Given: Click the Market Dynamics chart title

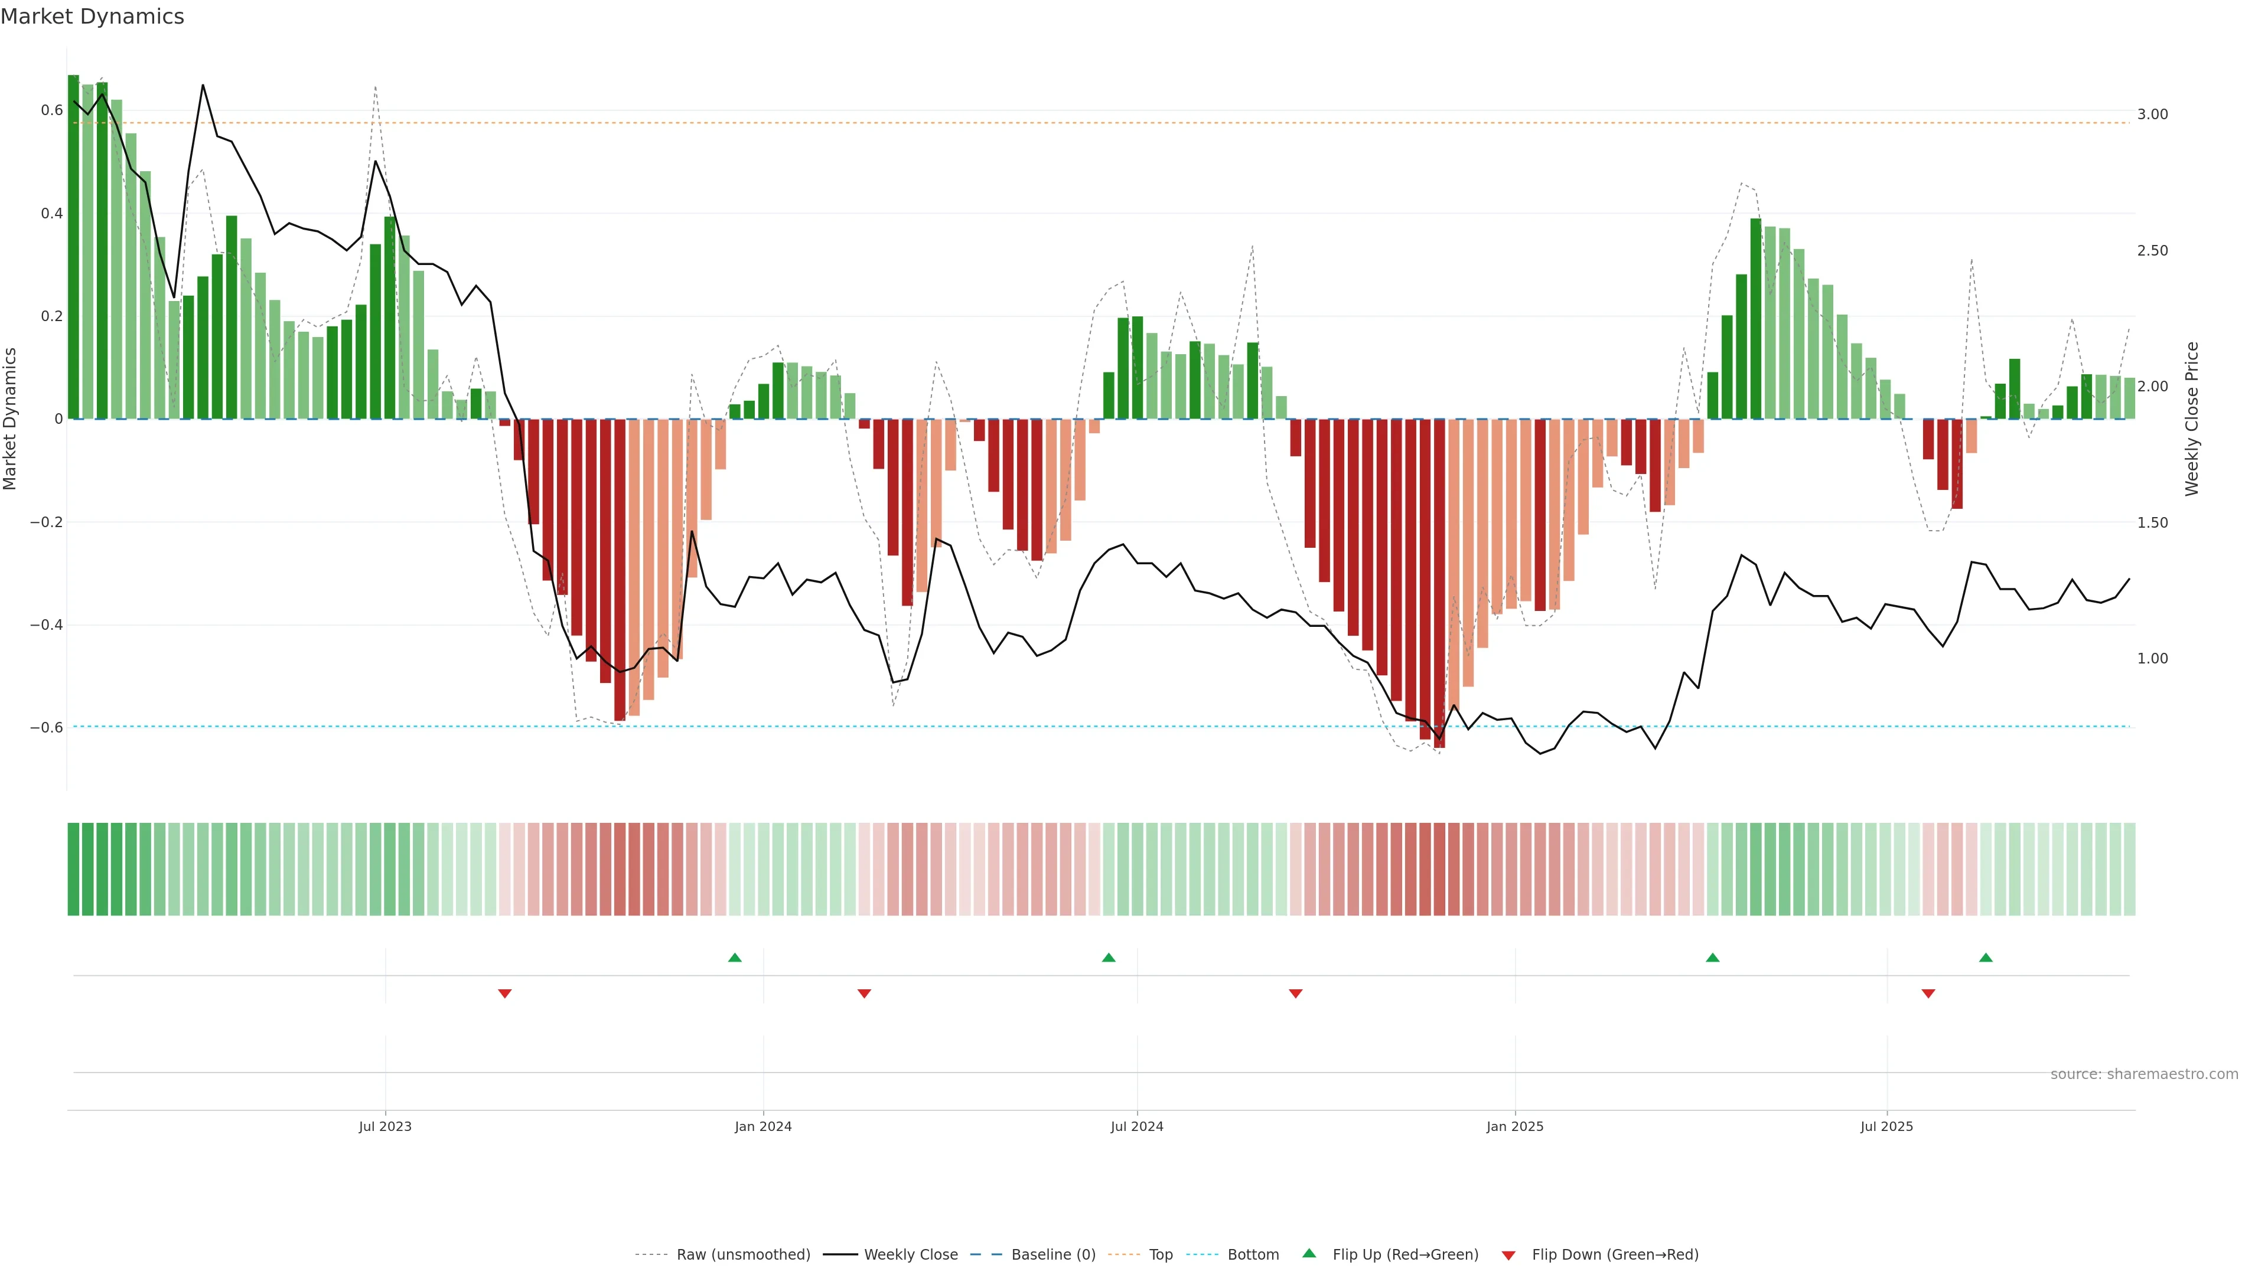Looking at the screenshot, I should tap(93, 17).
